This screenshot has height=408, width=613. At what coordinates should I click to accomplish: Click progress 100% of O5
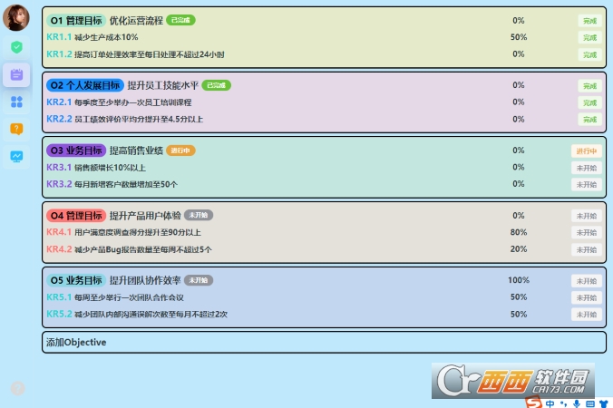[519, 280]
